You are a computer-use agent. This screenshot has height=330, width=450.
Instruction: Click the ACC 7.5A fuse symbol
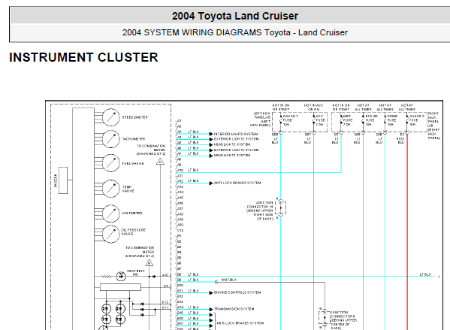tap(314, 120)
